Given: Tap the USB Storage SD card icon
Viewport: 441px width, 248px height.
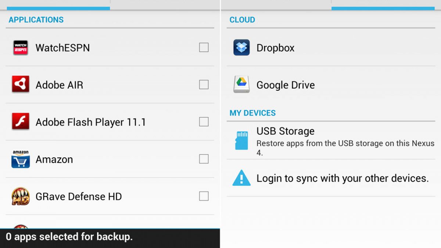Looking at the screenshot, I should point(241,140).
